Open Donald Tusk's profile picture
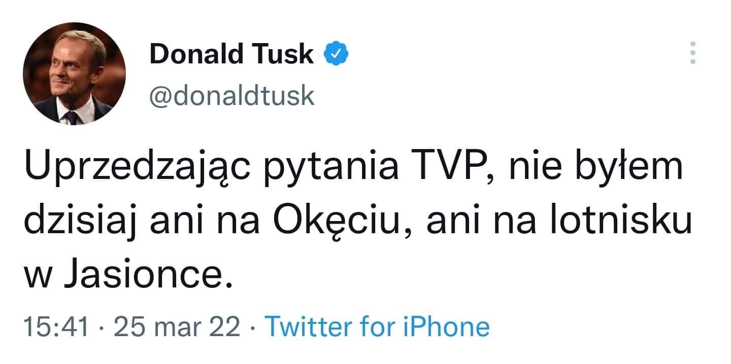731x364 pixels. click(x=74, y=74)
